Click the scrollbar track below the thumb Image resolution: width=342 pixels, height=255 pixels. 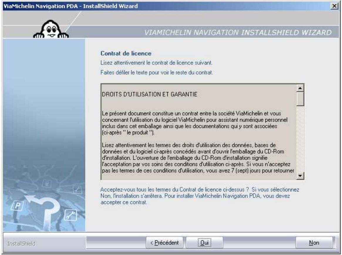[300, 139]
